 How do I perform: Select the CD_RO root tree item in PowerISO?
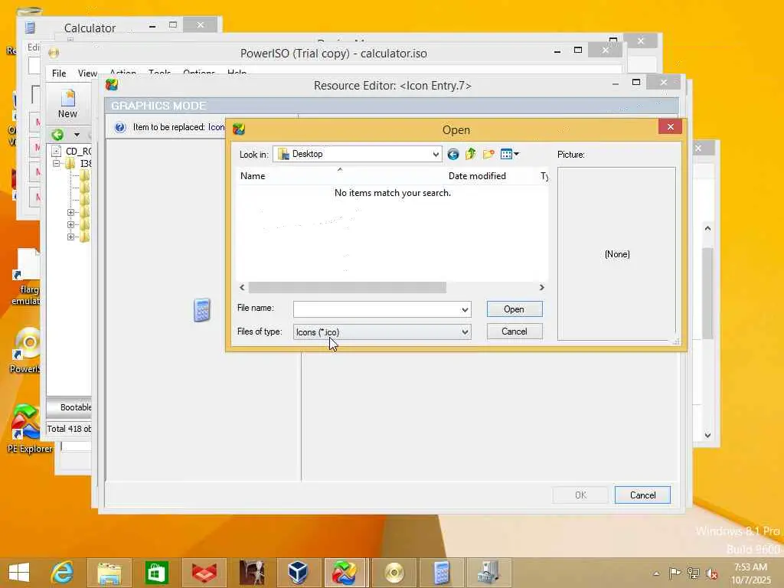point(78,151)
